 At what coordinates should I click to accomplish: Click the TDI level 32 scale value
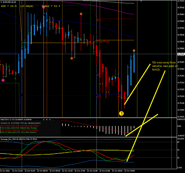(178, 158)
